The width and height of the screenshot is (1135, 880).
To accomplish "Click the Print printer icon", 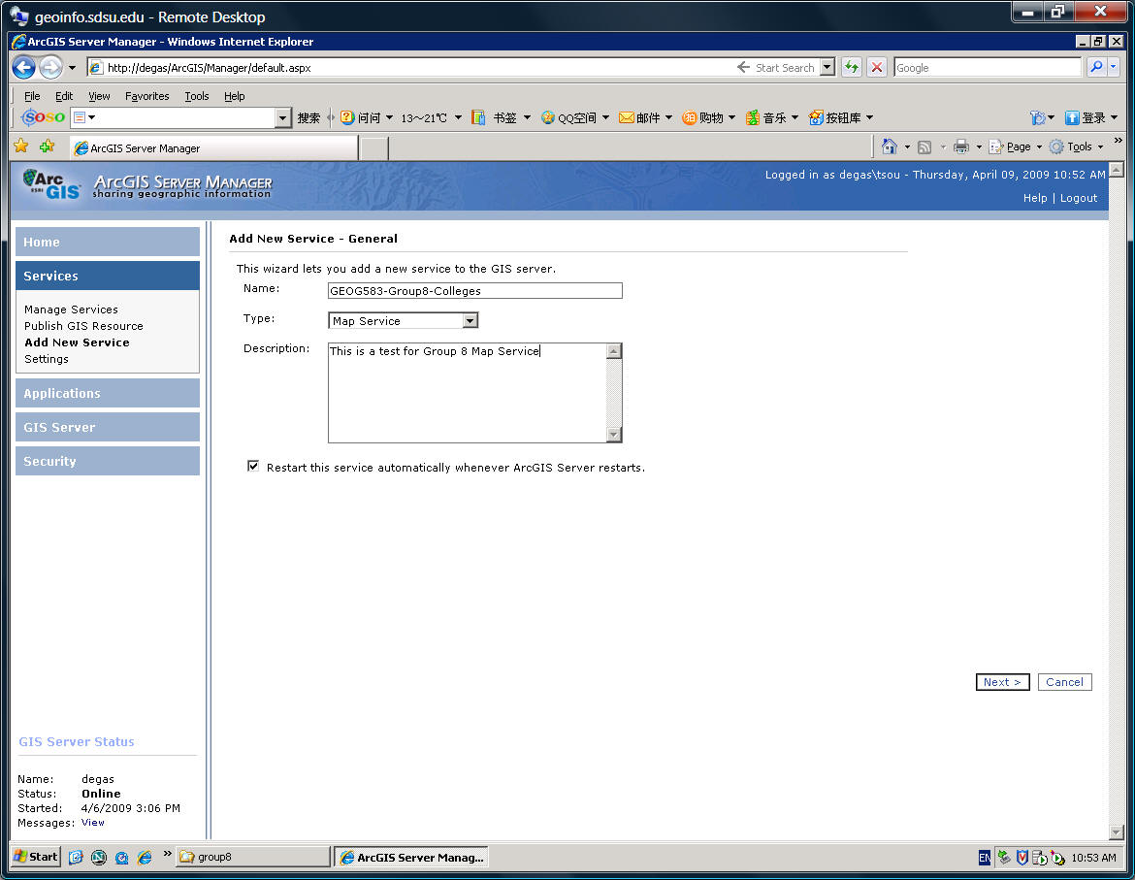I will pos(961,147).
